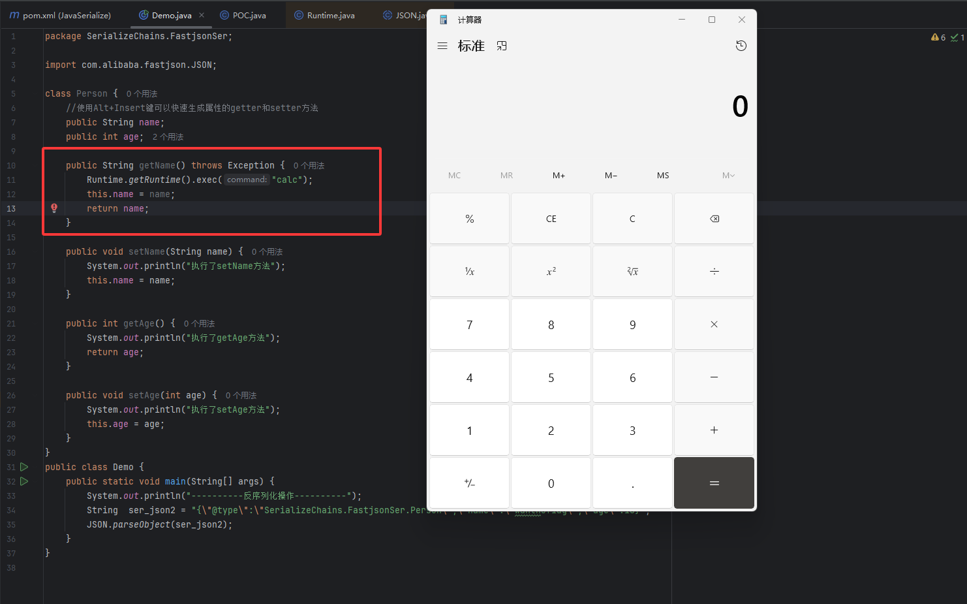Click the usages hint next to class Person
967x604 pixels.
142,93
